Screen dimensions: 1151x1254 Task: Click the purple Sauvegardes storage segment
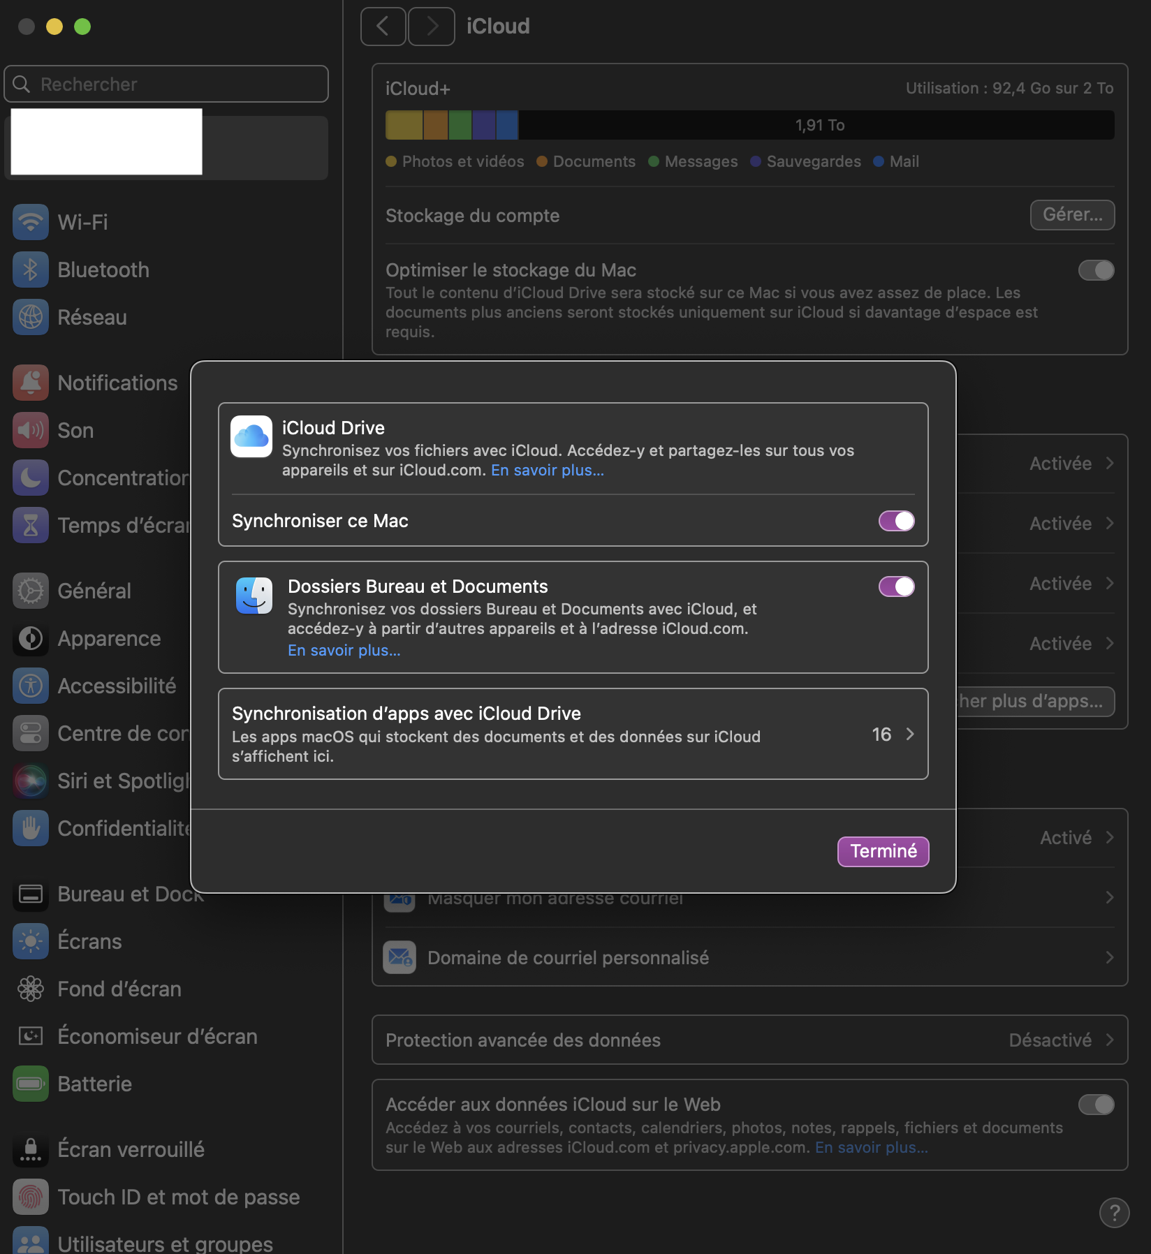[x=484, y=125]
